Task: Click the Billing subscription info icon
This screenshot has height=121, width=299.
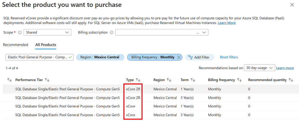Action: tap(111, 33)
